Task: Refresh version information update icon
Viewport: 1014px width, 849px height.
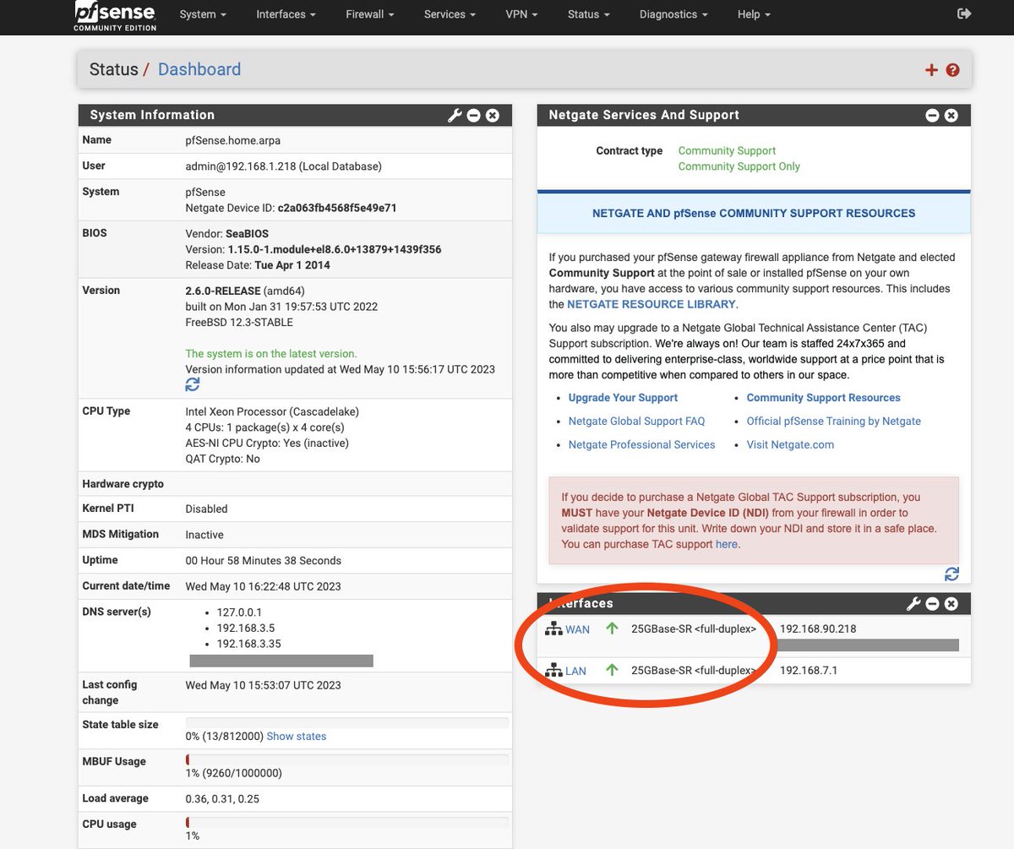Action: (193, 384)
